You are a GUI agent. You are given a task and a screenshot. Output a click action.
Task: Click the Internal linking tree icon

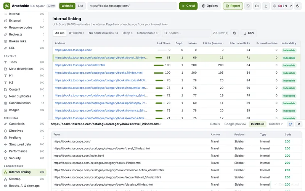5,172
